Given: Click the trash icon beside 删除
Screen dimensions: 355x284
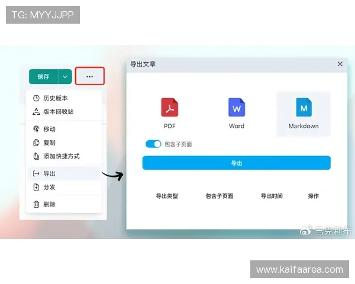Looking at the screenshot, I should pos(36,204).
